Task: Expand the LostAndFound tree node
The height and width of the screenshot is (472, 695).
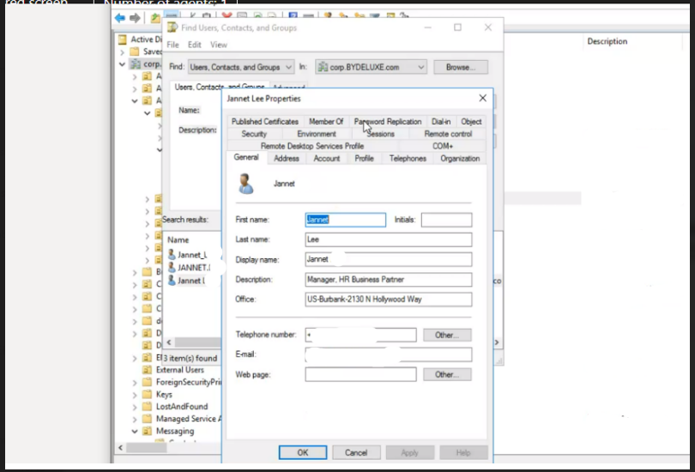Action: click(135, 407)
